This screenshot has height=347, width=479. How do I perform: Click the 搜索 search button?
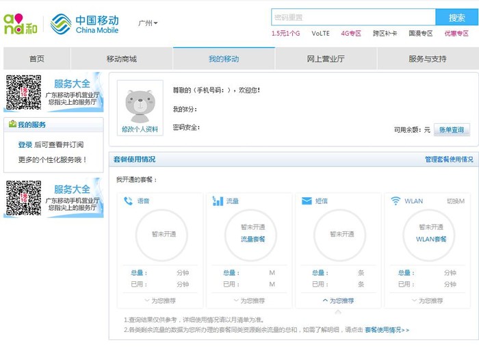pyautogui.click(x=456, y=17)
